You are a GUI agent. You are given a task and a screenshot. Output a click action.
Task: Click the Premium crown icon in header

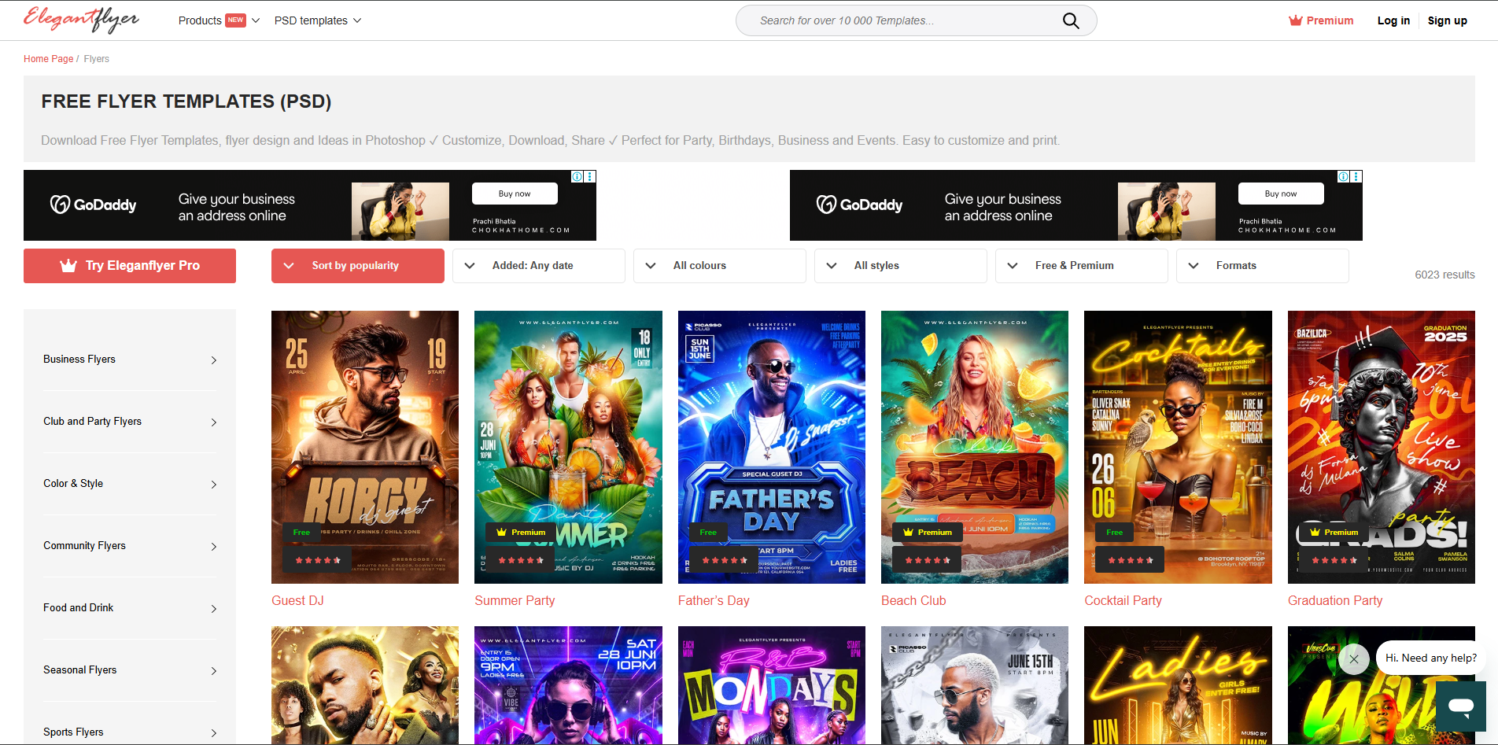tap(1295, 20)
